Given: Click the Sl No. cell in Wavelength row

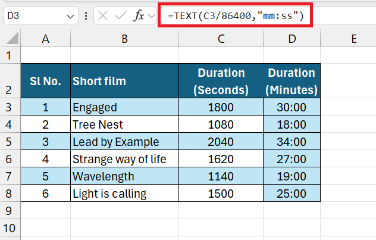Looking at the screenshot, I should click(x=46, y=176).
